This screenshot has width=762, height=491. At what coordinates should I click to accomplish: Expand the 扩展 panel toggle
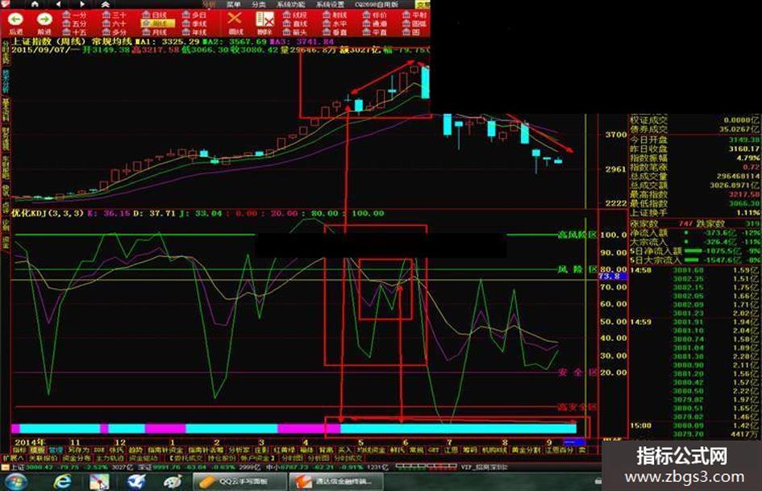point(13,458)
